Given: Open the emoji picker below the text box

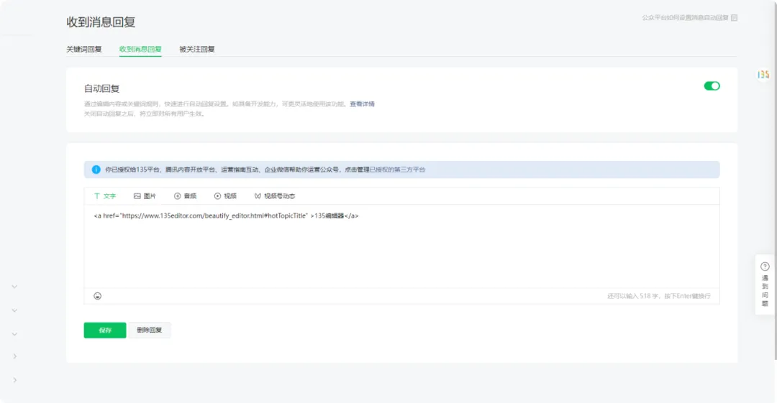Looking at the screenshot, I should click(98, 296).
